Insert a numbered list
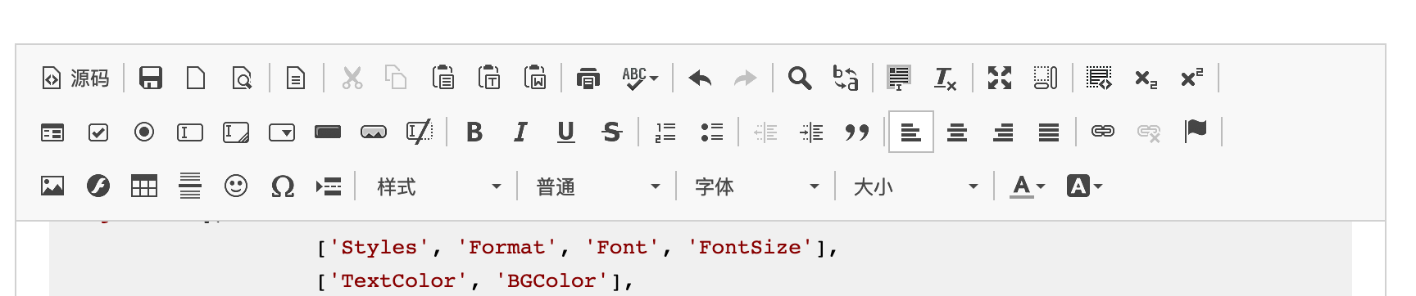The image size is (1416, 296). coord(665,132)
